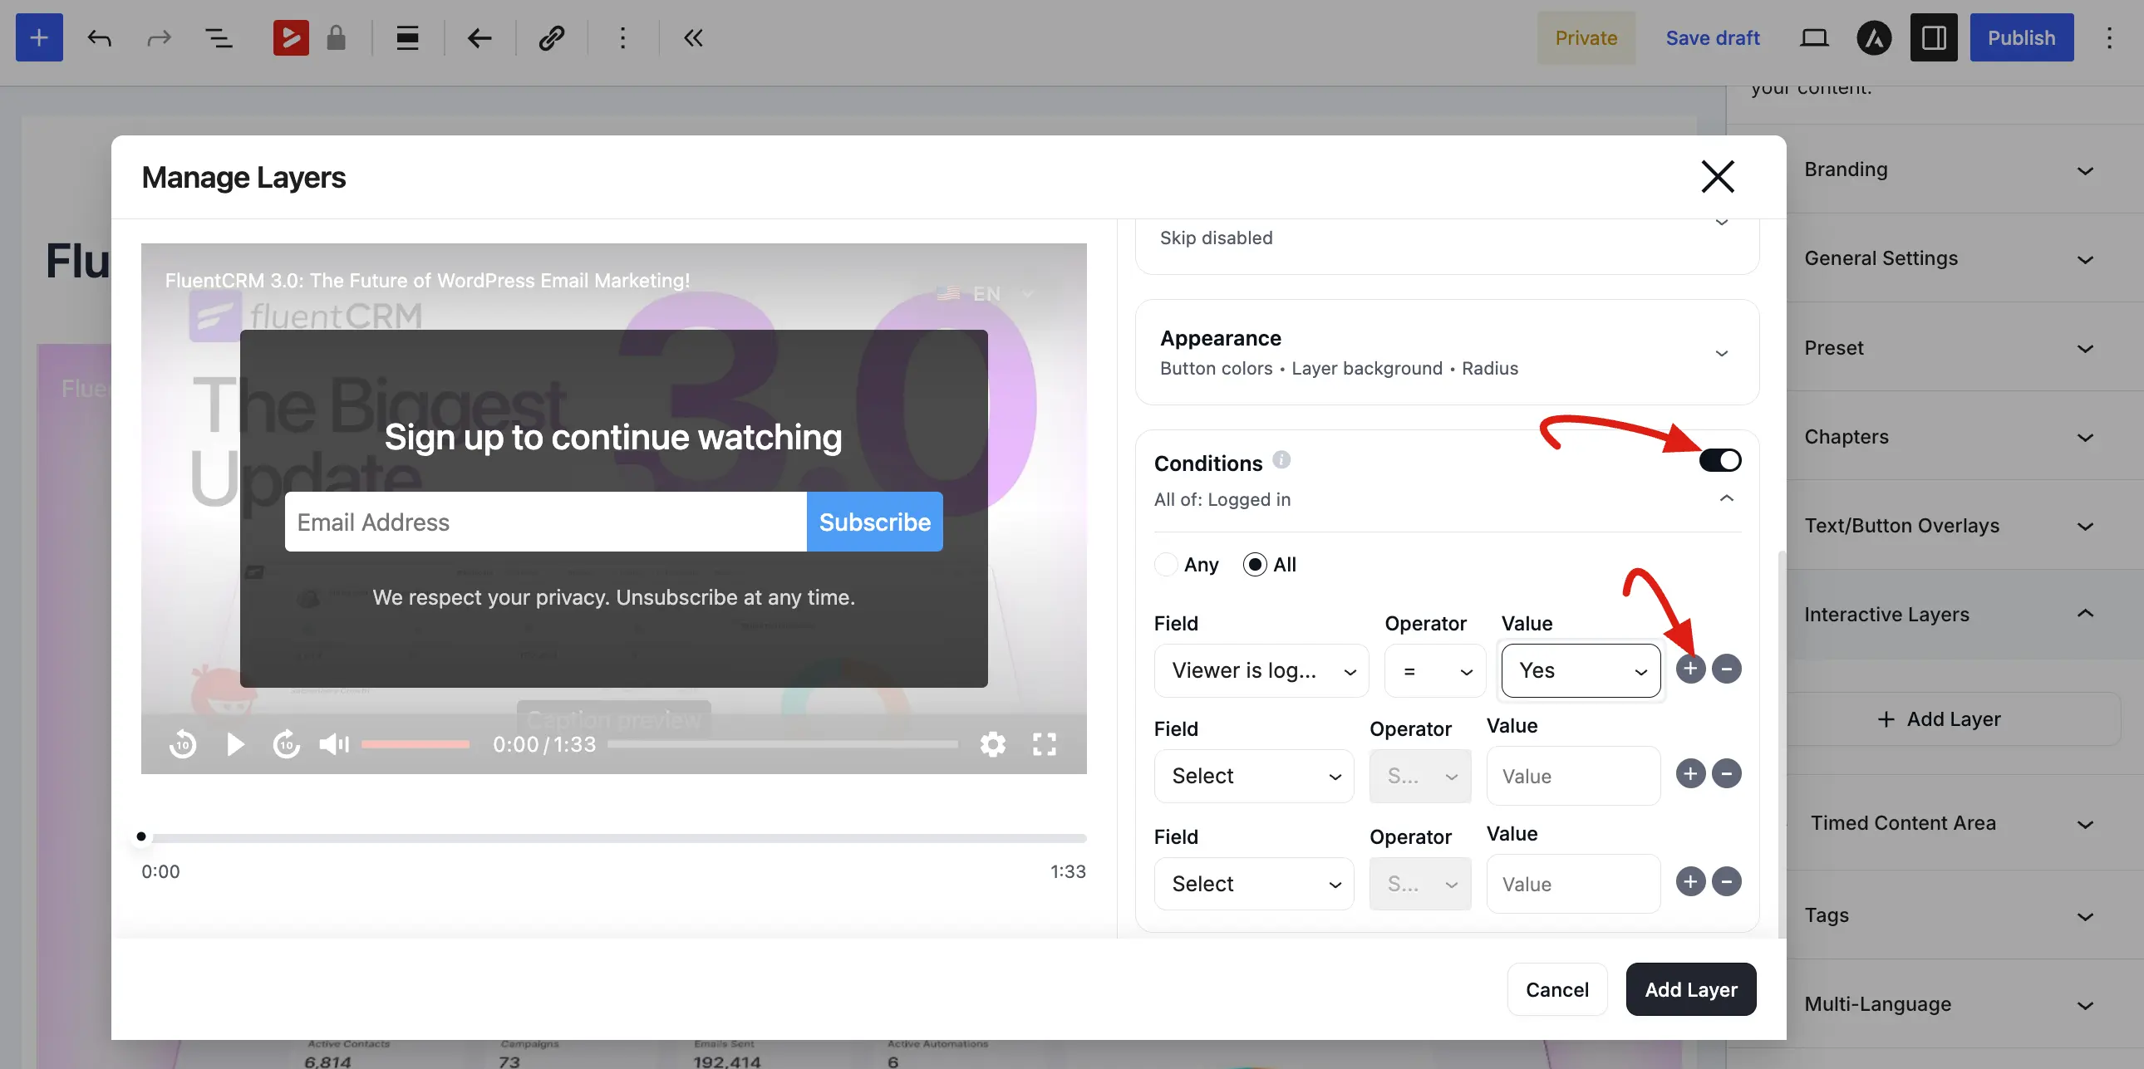Collapse the Conditions section details

(1727, 498)
